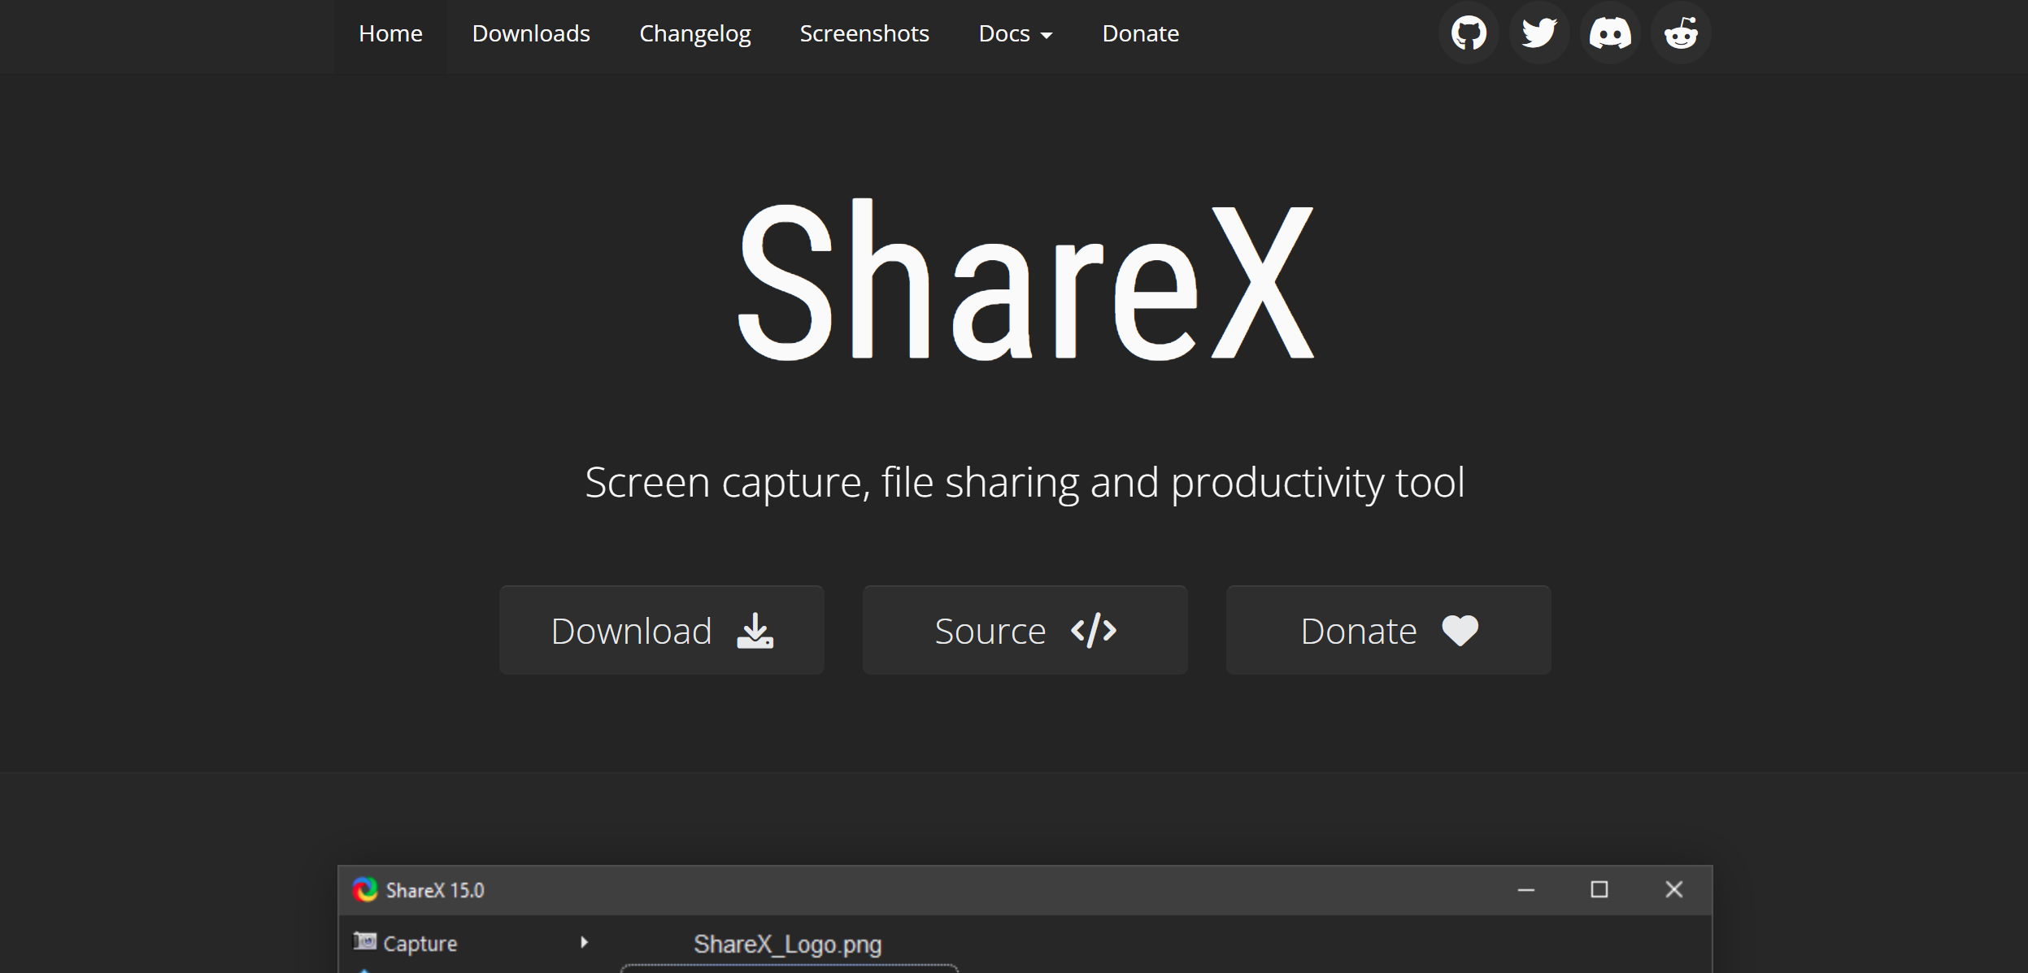2028x973 pixels.
Task: Click the large ShareX heading
Action: [x=1025, y=280]
